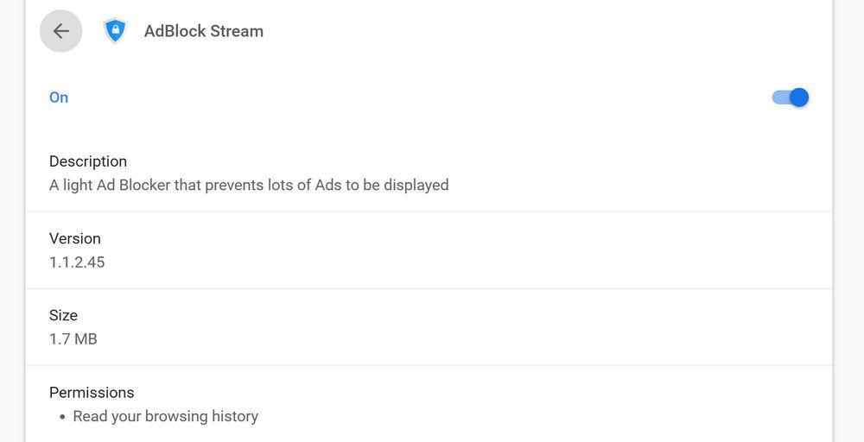This screenshot has width=864, height=442.
Task: Click the "Description" heading
Action: (x=88, y=161)
